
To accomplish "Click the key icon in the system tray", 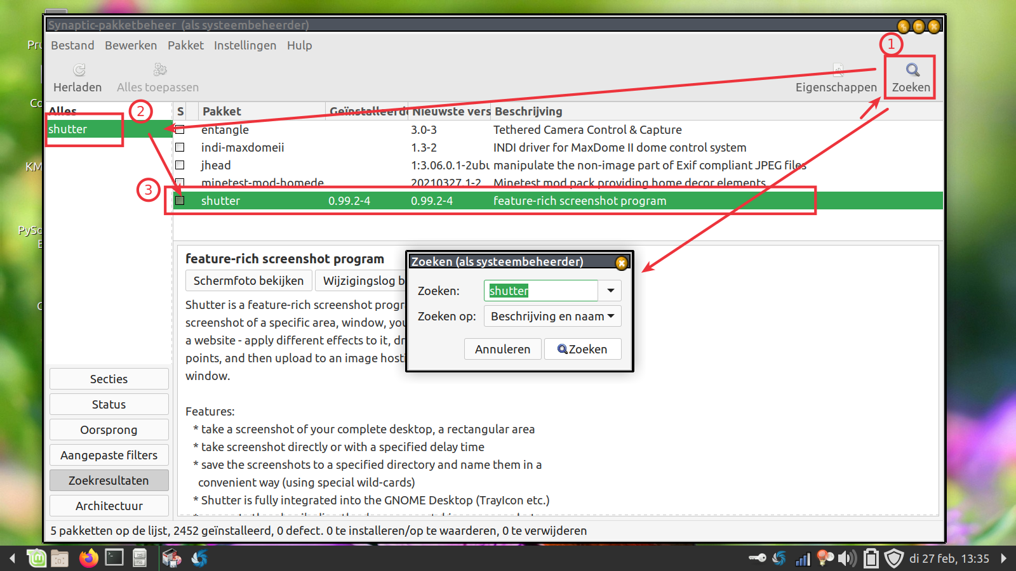I will point(757,558).
